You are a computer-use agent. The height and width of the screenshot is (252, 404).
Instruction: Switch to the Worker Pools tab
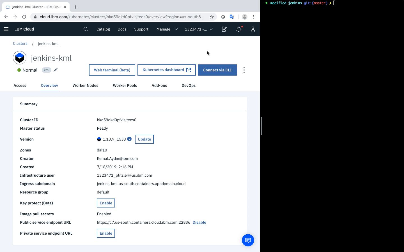tap(125, 85)
